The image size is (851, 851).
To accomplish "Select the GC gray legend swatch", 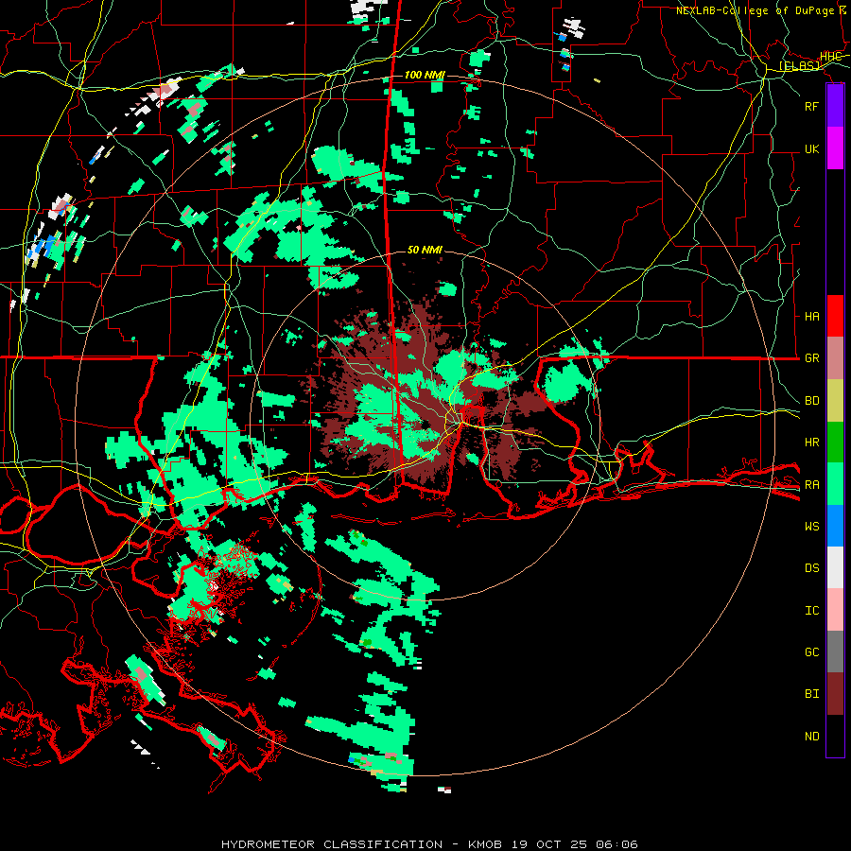I will coord(835,651).
